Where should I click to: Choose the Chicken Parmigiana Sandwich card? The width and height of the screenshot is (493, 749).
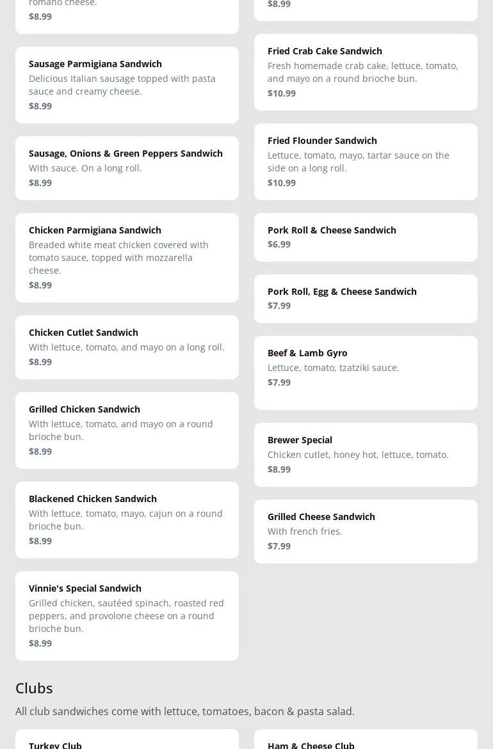point(127,257)
